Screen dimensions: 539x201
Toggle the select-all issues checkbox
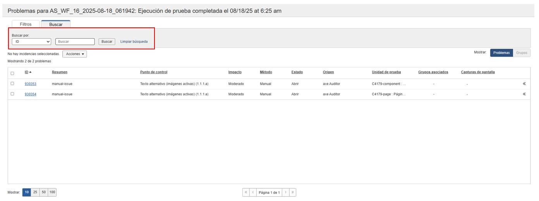click(12, 73)
